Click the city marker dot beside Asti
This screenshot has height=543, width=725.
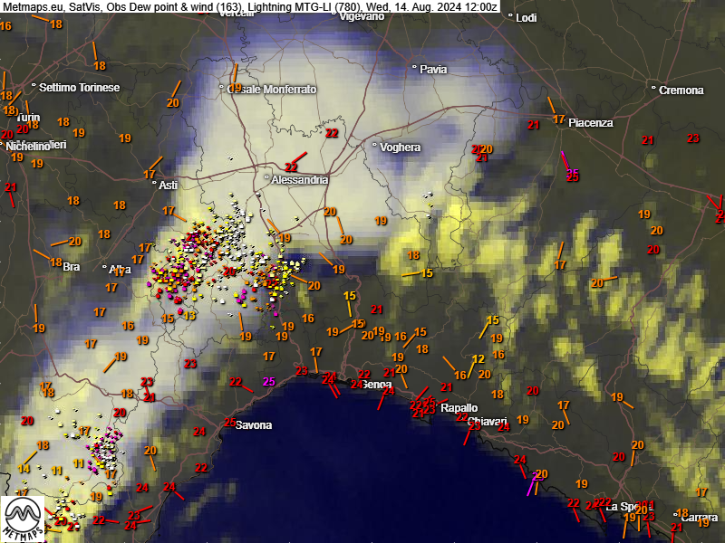pyautogui.click(x=153, y=183)
